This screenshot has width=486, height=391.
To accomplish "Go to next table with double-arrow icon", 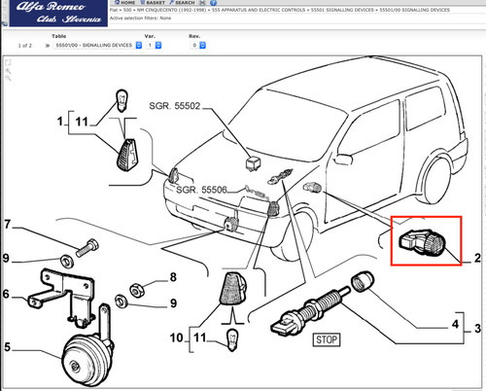I will click(48, 46).
